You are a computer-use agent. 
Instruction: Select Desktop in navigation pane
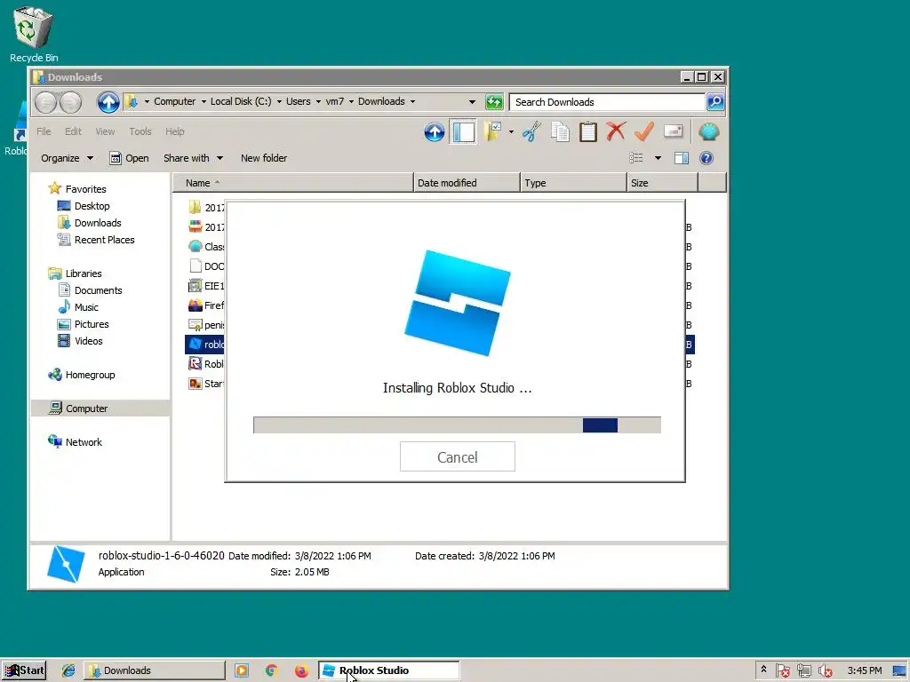[x=92, y=206]
